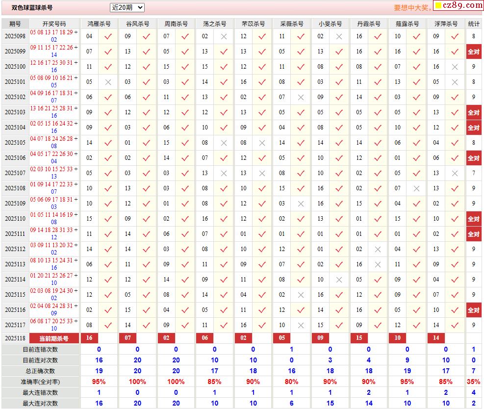Click the gray cross in 小旻杀号 row 2025114
Screen dimensions: 484x409
[x=339, y=280]
